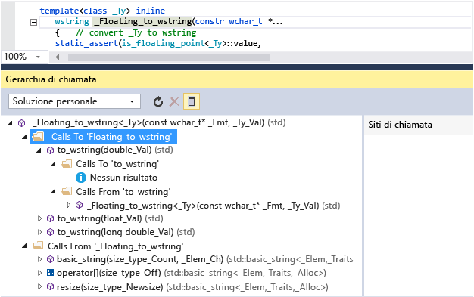
Task: Select to_wstring(float_Val) (std) entry
Action: click(x=110, y=218)
